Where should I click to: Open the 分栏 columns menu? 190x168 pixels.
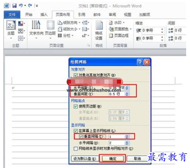pos(65,36)
